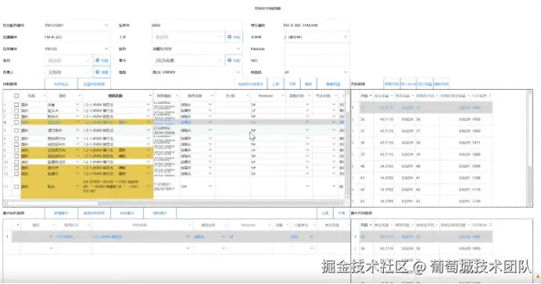Check the checkbox for materials row 10
This screenshot has height=284, width=541.
(16, 162)
